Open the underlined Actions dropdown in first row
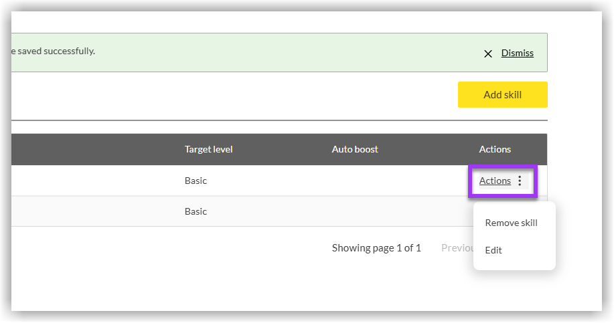 [495, 181]
